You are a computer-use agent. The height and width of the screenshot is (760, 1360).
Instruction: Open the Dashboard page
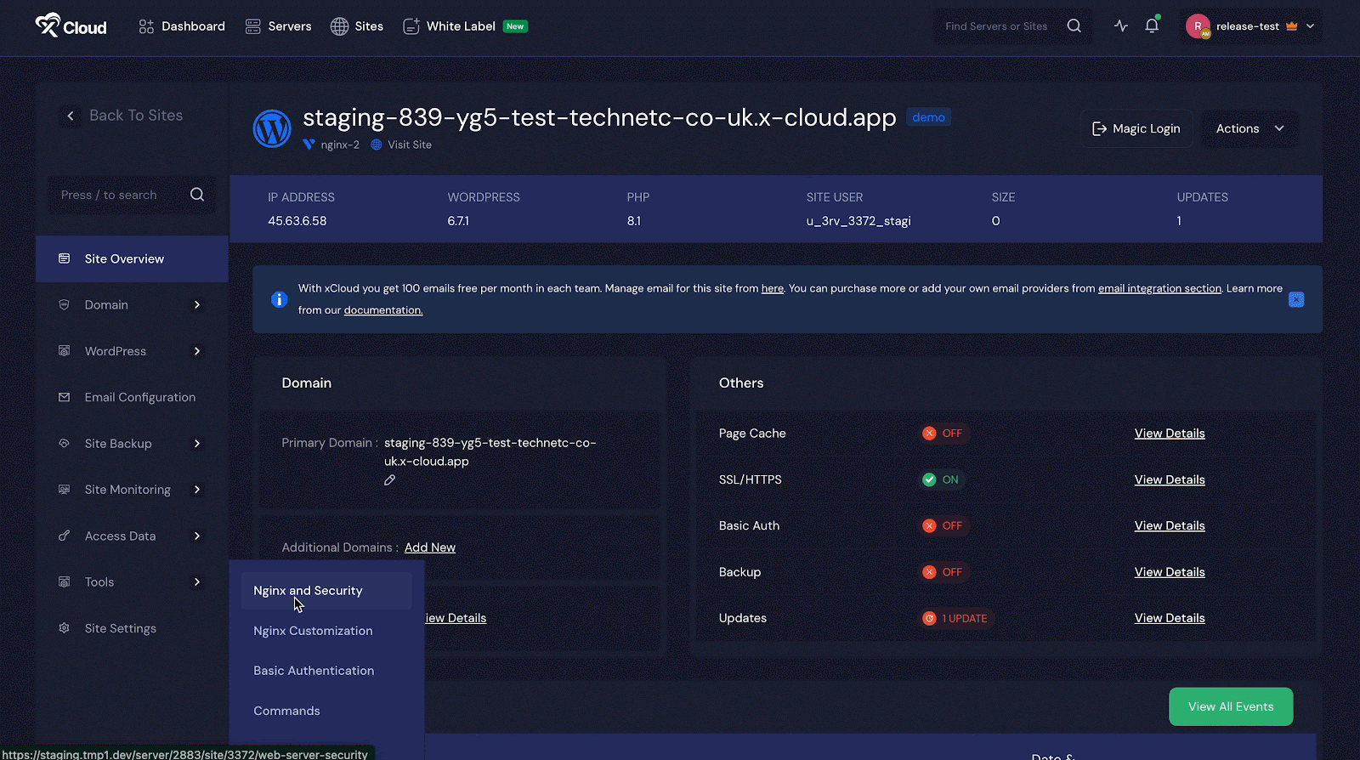(182, 26)
